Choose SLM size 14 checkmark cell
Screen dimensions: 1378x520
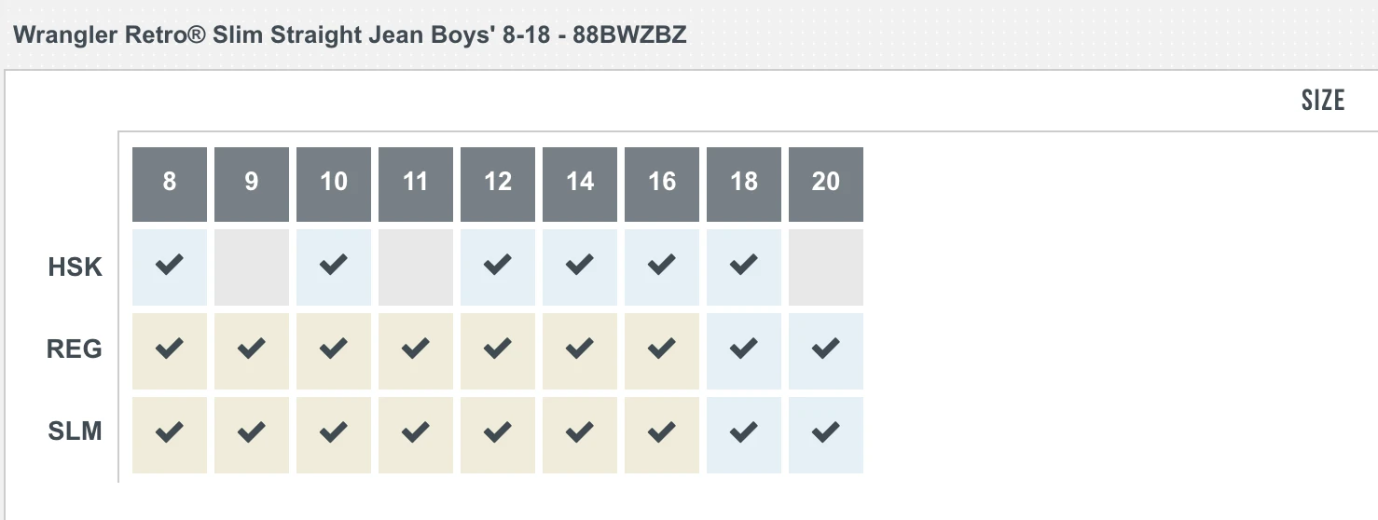pos(580,434)
